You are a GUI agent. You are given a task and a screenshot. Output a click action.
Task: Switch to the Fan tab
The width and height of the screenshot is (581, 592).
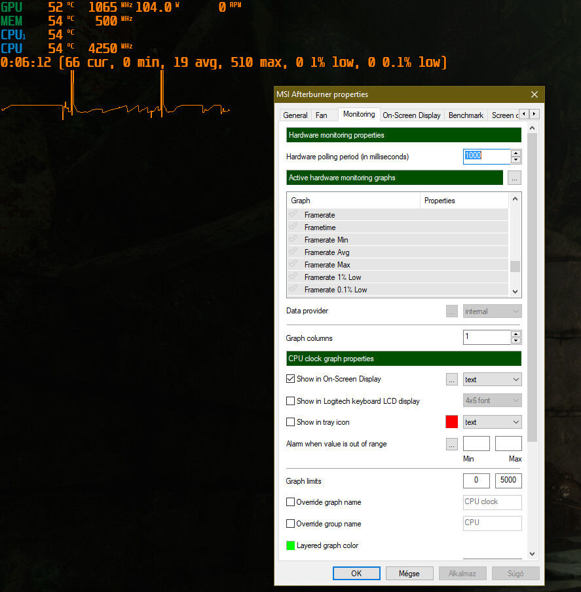click(322, 115)
